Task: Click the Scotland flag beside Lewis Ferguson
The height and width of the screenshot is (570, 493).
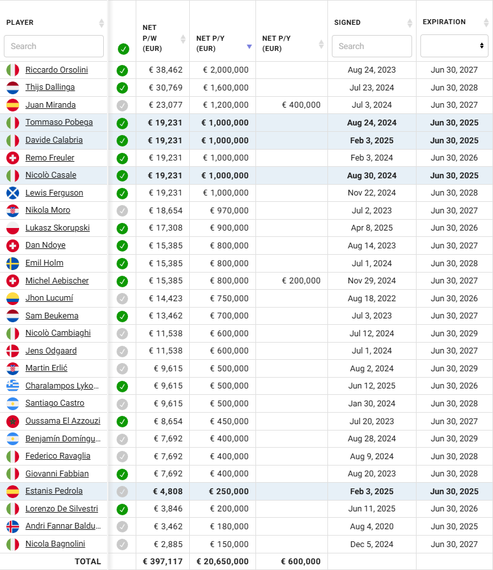Action: pos(13,193)
